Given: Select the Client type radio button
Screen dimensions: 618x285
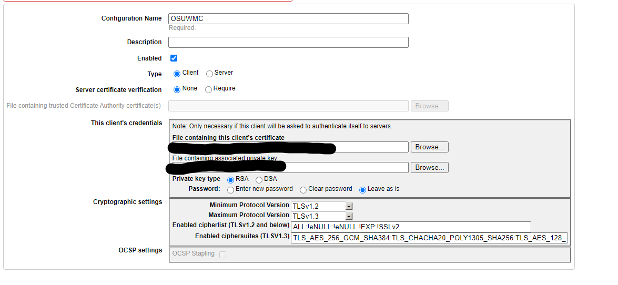Looking at the screenshot, I should (x=177, y=74).
